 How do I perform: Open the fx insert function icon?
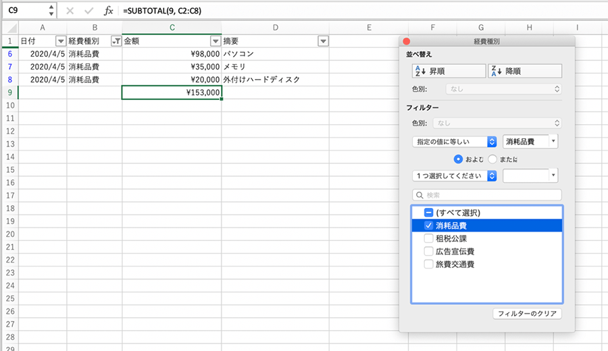coord(108,11)
